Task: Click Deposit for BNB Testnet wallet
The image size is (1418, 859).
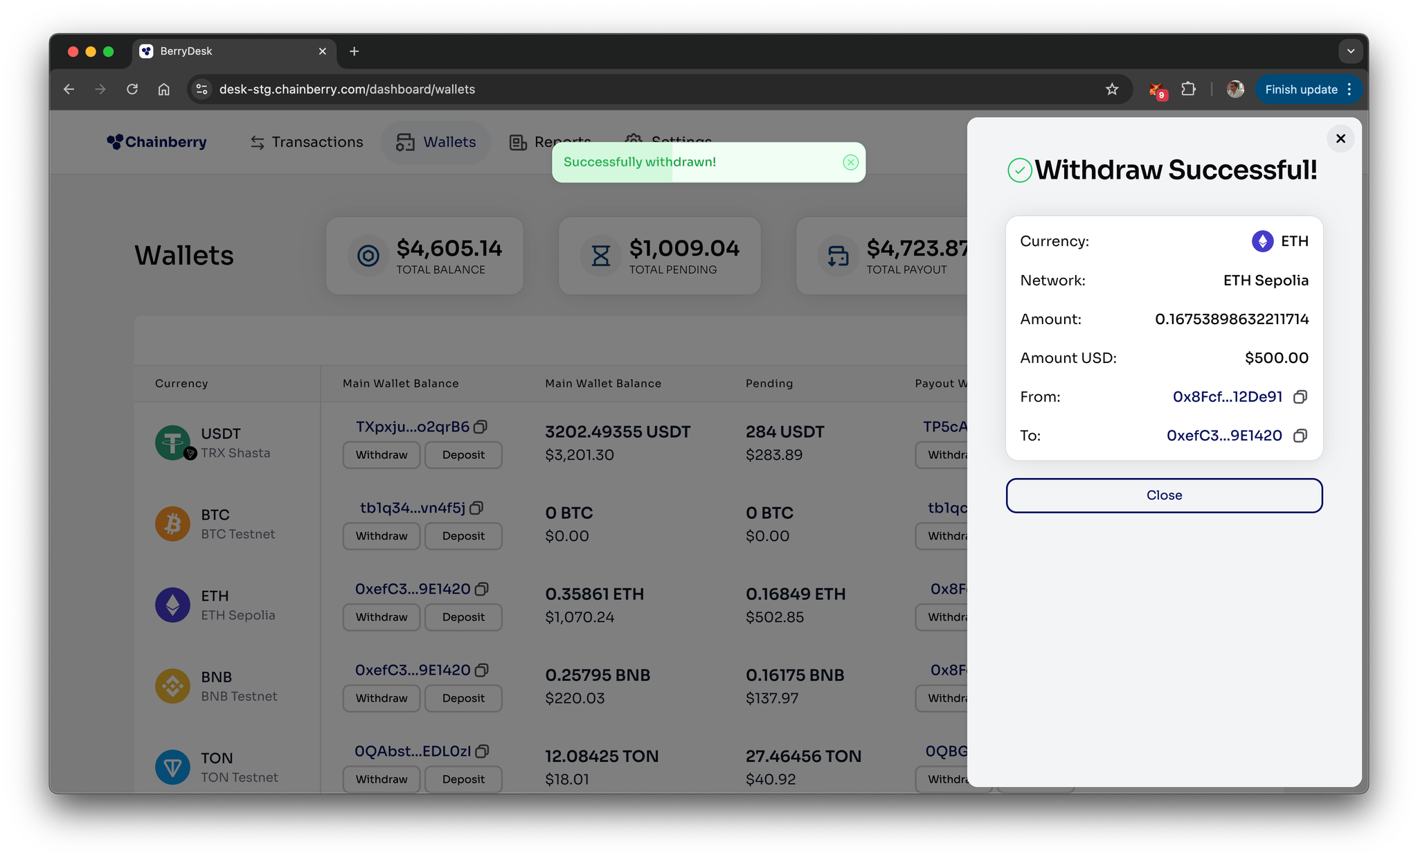Action: click(x=463, y=698)
